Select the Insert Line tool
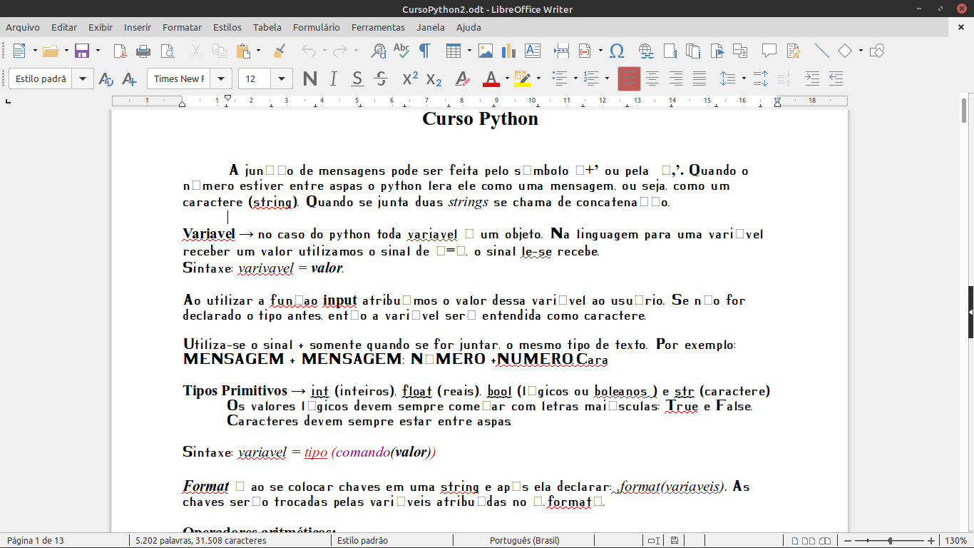The image size is (974, 548). tap(821, 51)
